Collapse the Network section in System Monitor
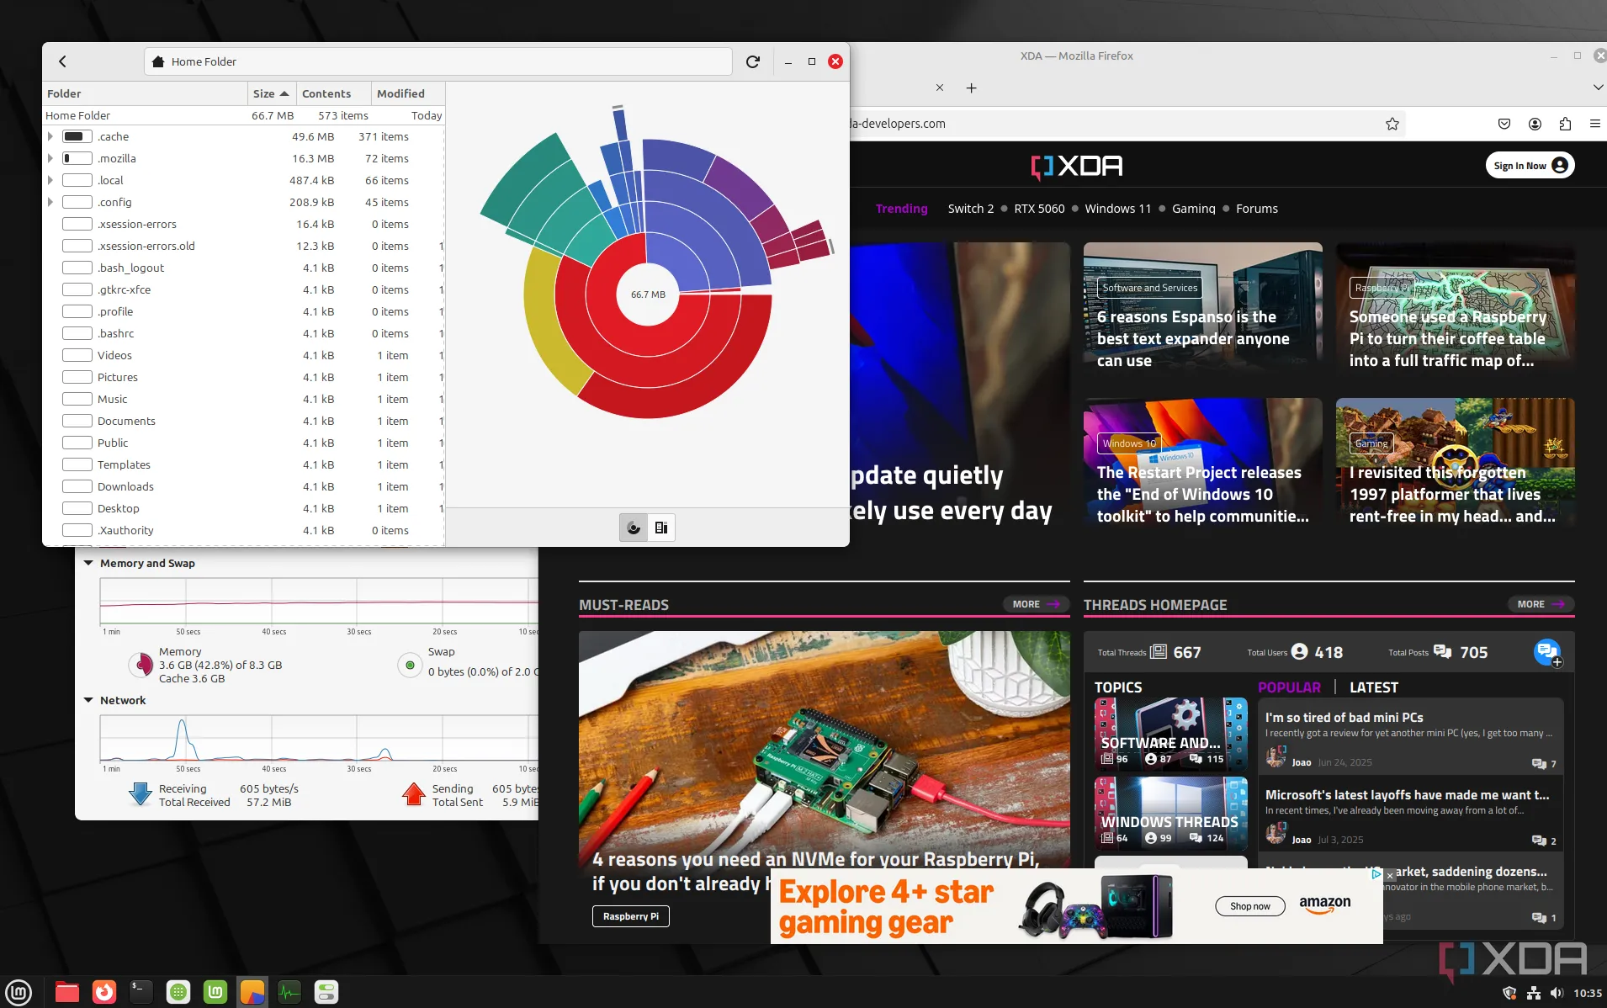The width and height of the screenshot is (1607, 1008). (89, 700)
